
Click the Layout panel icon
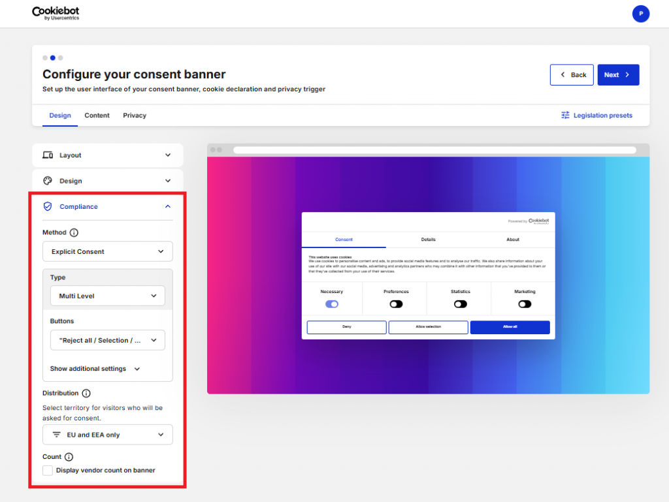pyautogui.click(x=47, y=155)
